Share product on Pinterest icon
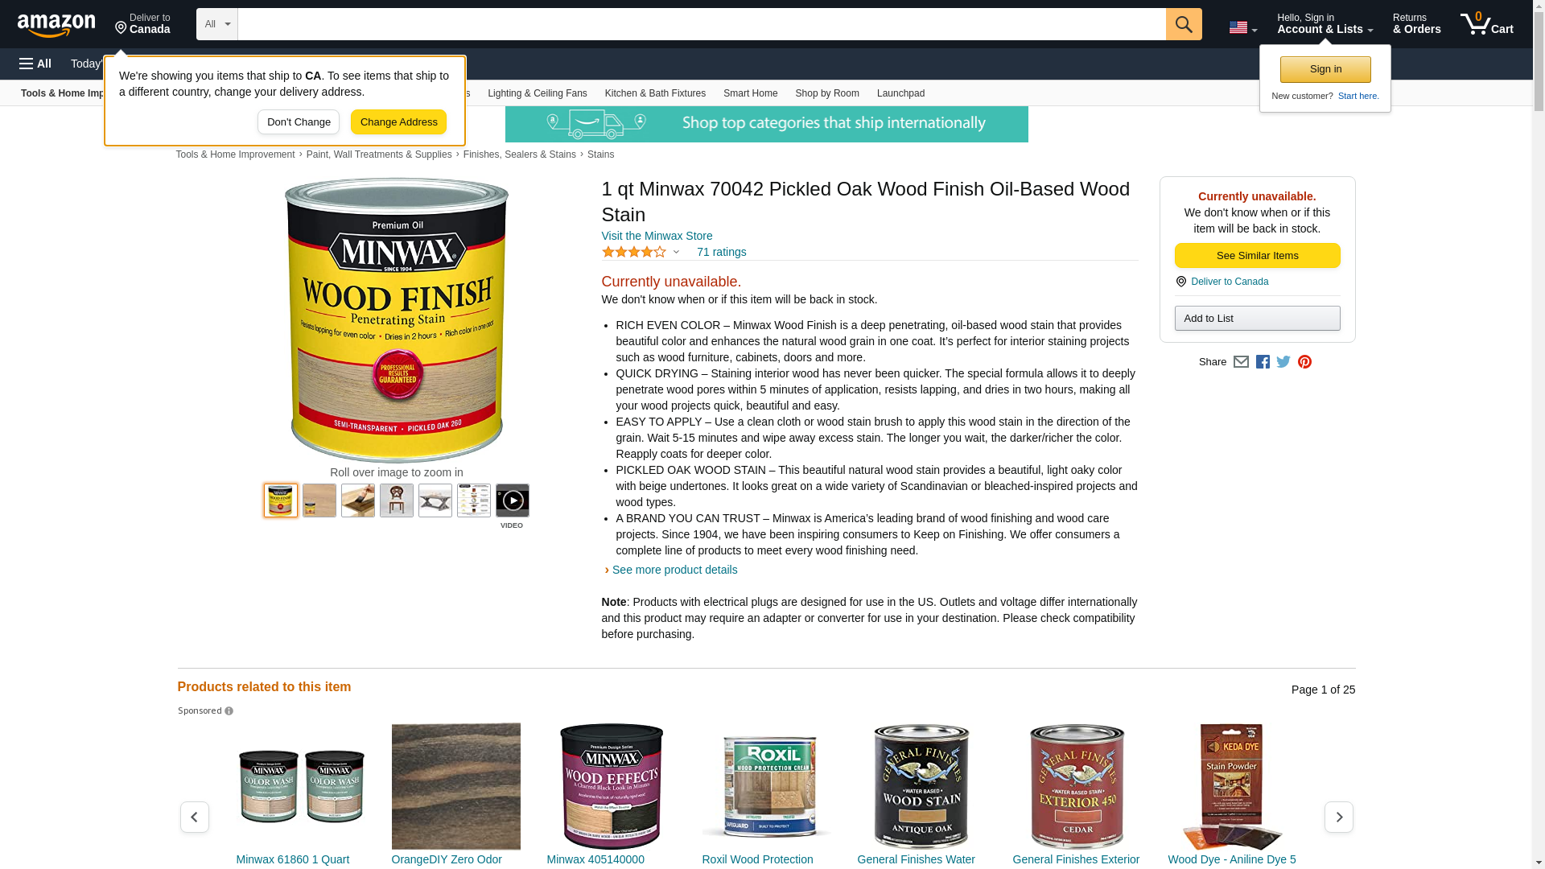1545x869 pixels. pyautogui.click(x=1304, y=362)
